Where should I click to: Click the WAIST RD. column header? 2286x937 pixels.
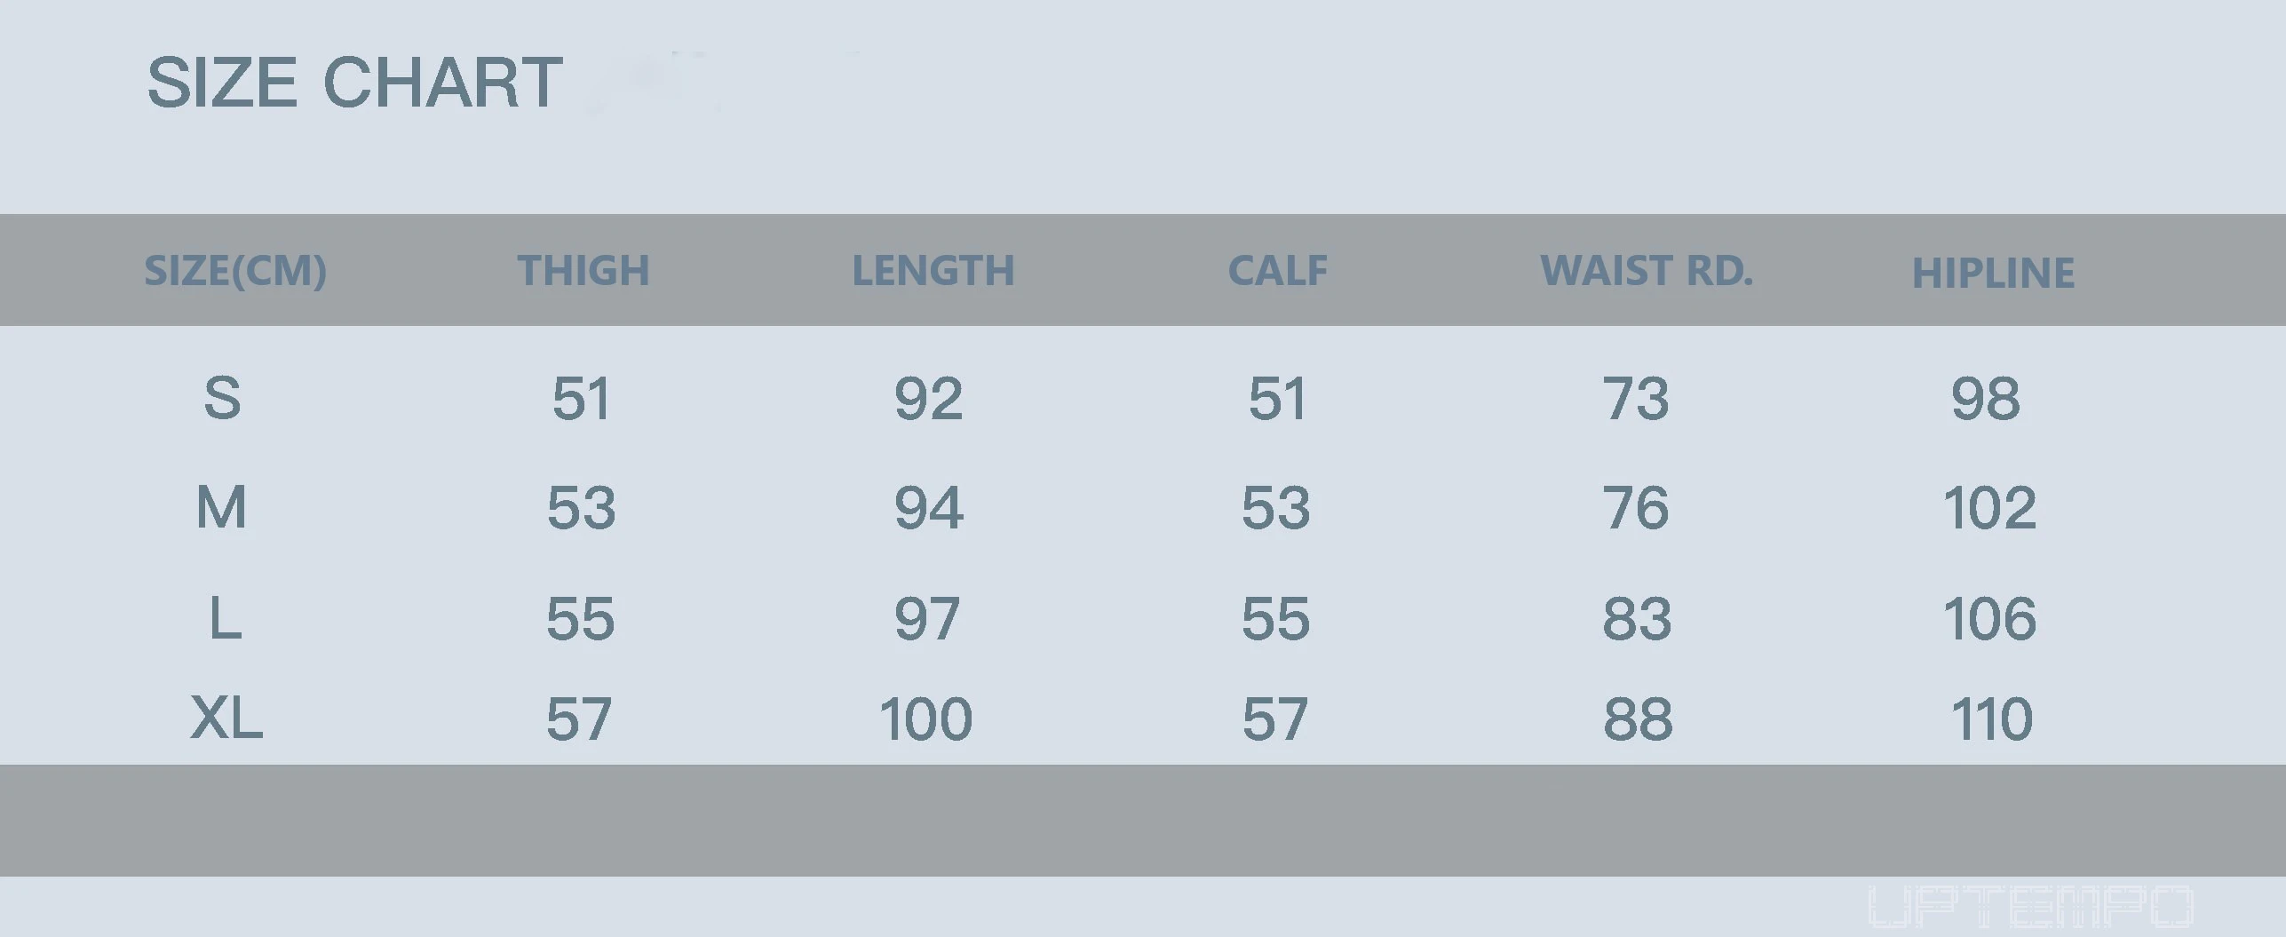click(x=1647, y=271)
